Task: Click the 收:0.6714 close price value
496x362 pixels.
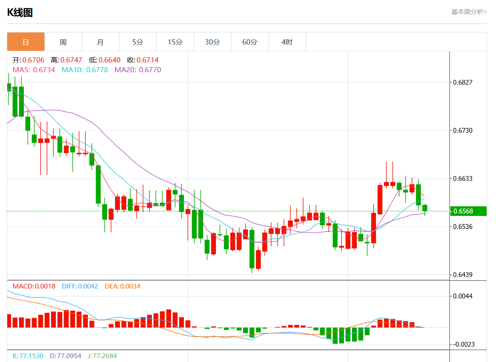Action: click(x=143, y=60)
